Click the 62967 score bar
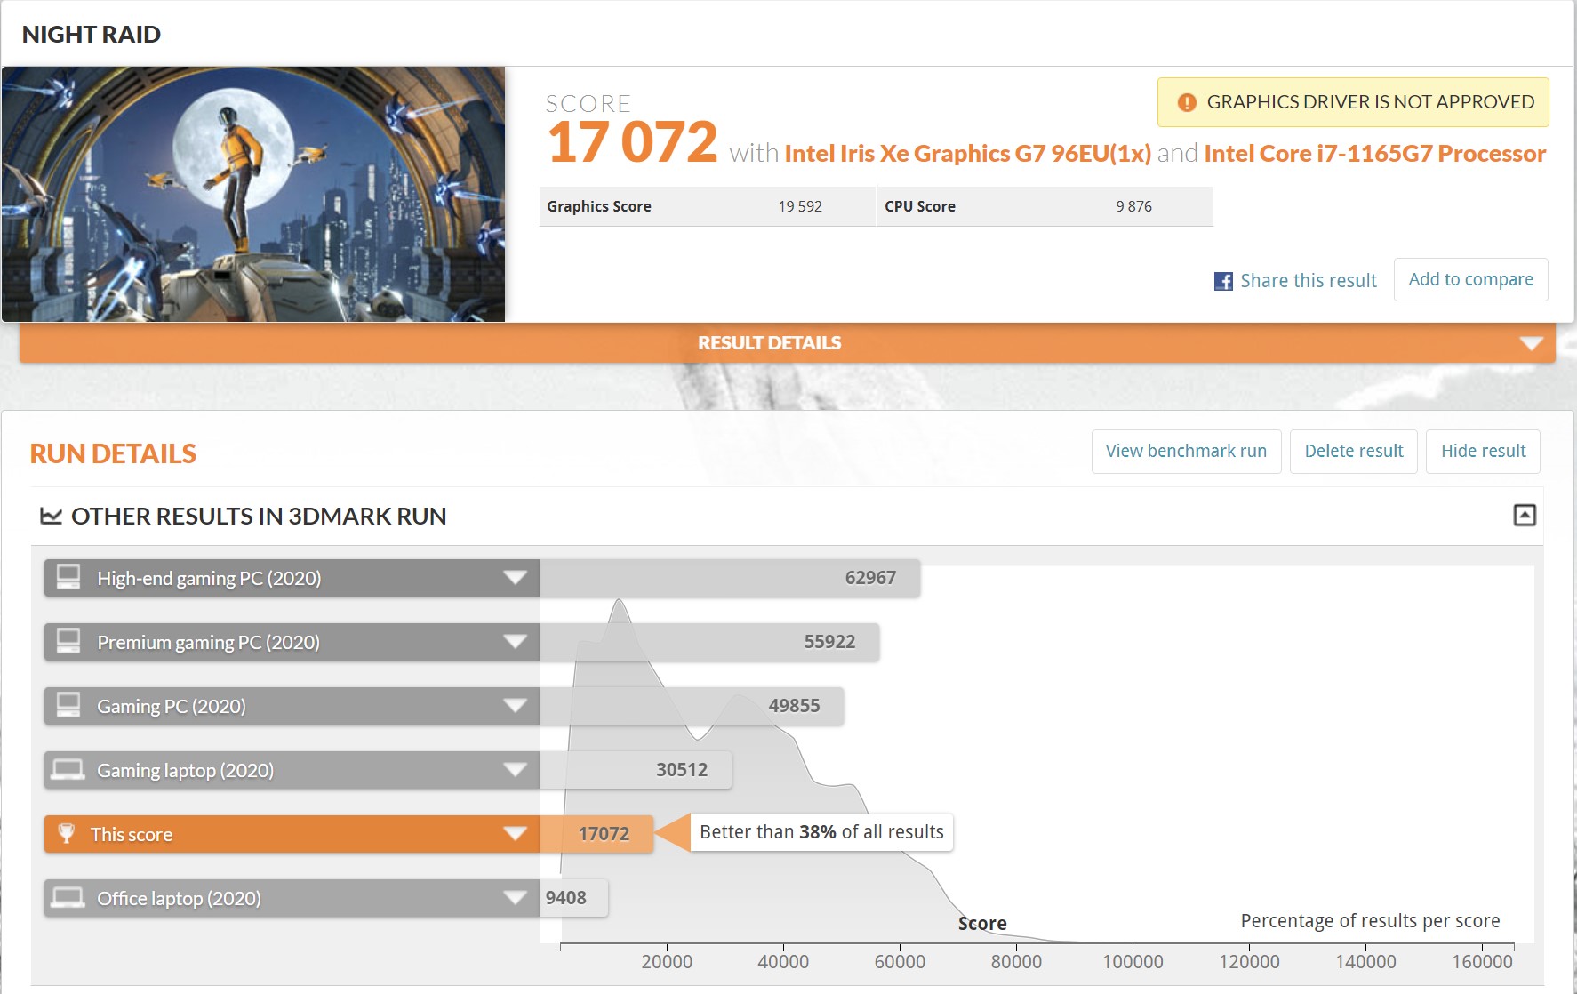Image resolution: width=1577 pixels, height=994 pixels. [x=730, y=578]
